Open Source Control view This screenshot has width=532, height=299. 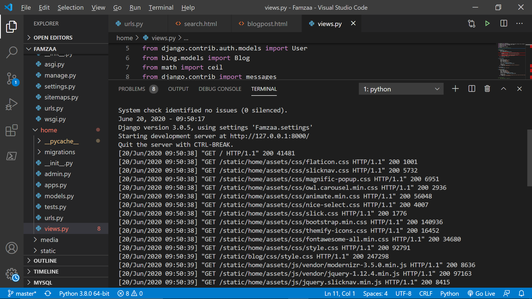pyautogui.click(x=12, y=79)
